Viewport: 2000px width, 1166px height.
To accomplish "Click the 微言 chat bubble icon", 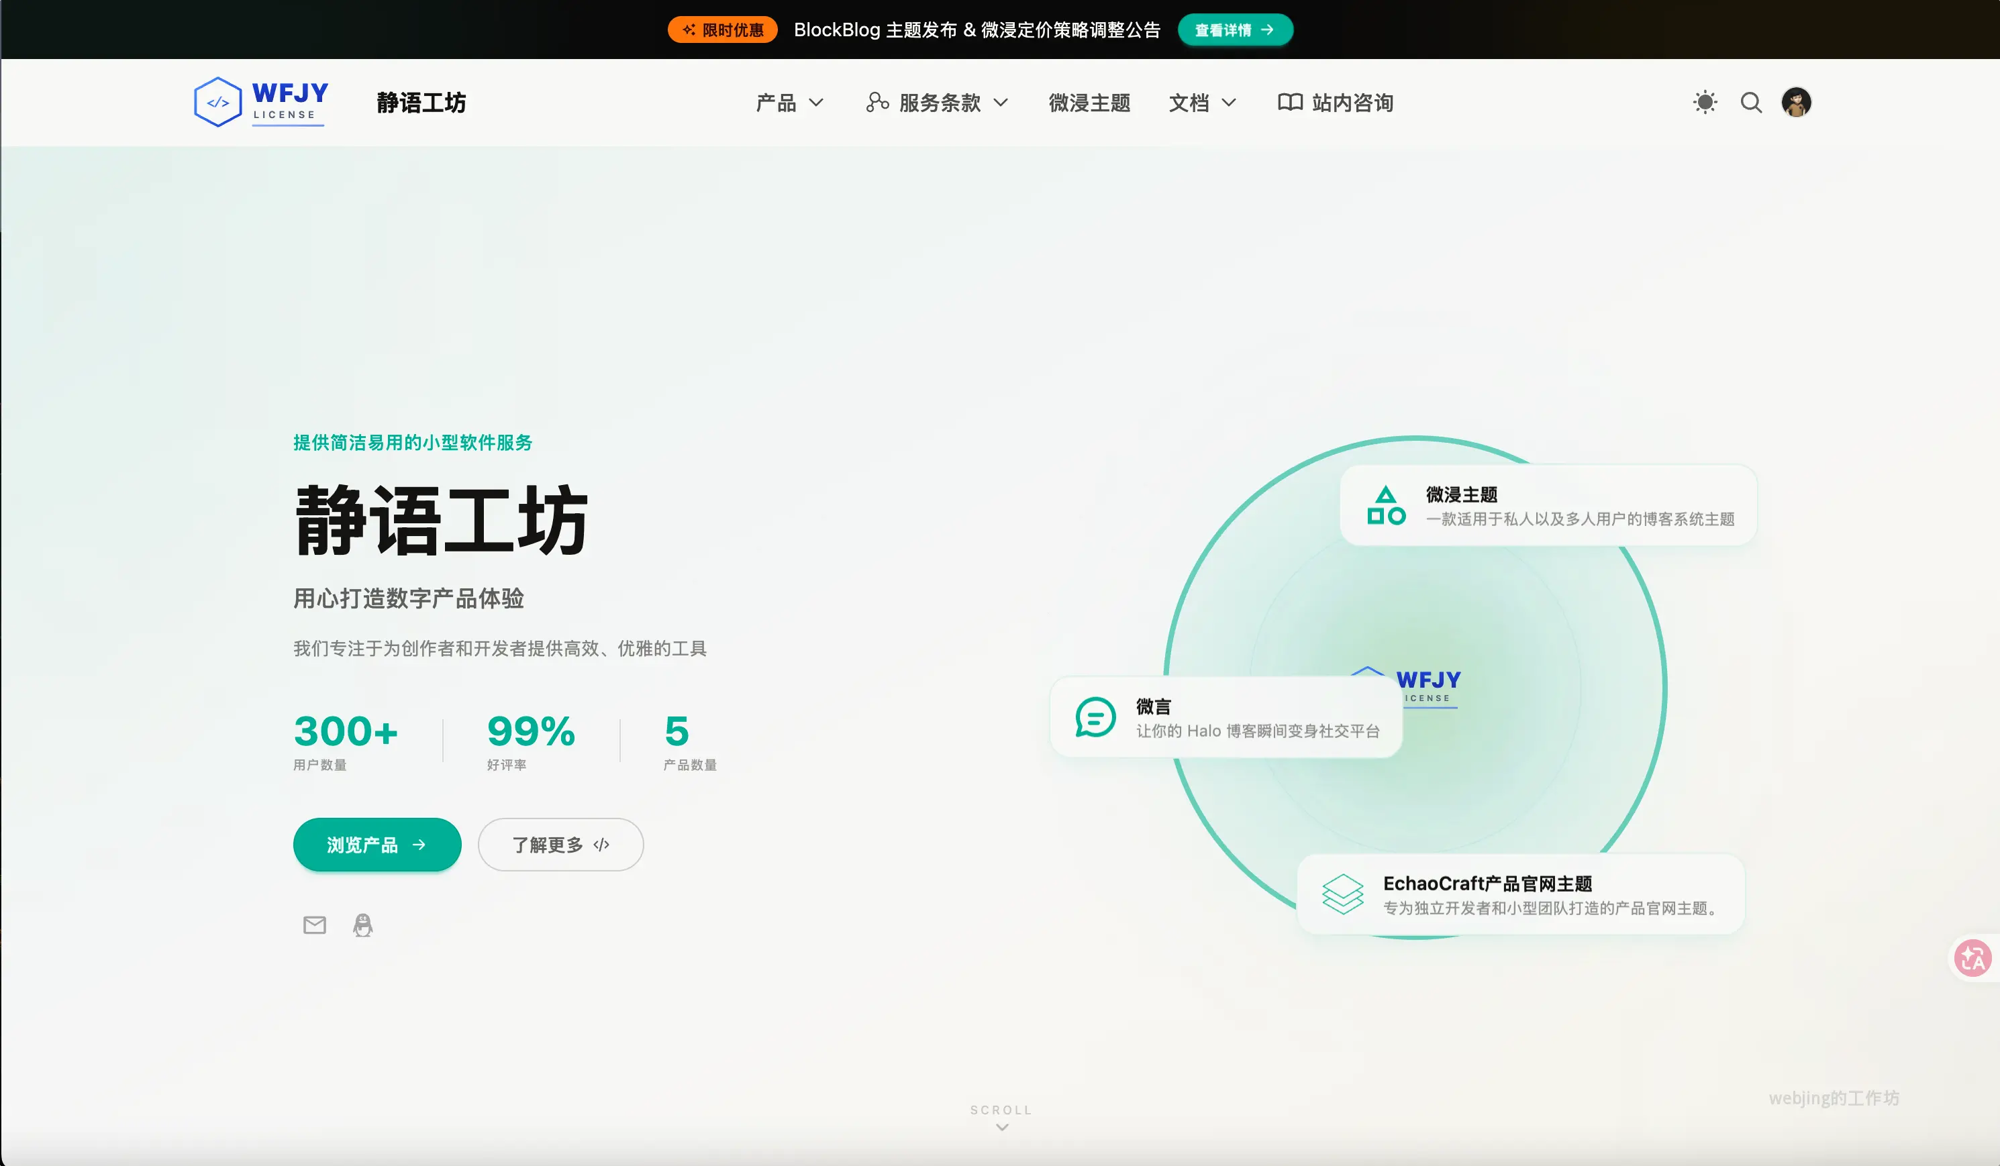I will click(1095, 717).
